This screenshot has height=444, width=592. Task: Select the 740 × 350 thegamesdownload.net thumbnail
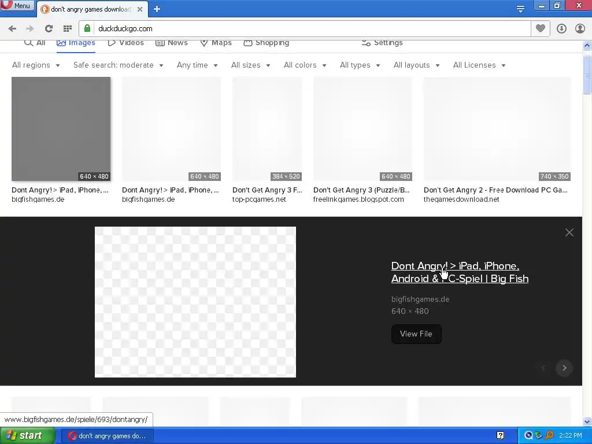tap(497, 129)
